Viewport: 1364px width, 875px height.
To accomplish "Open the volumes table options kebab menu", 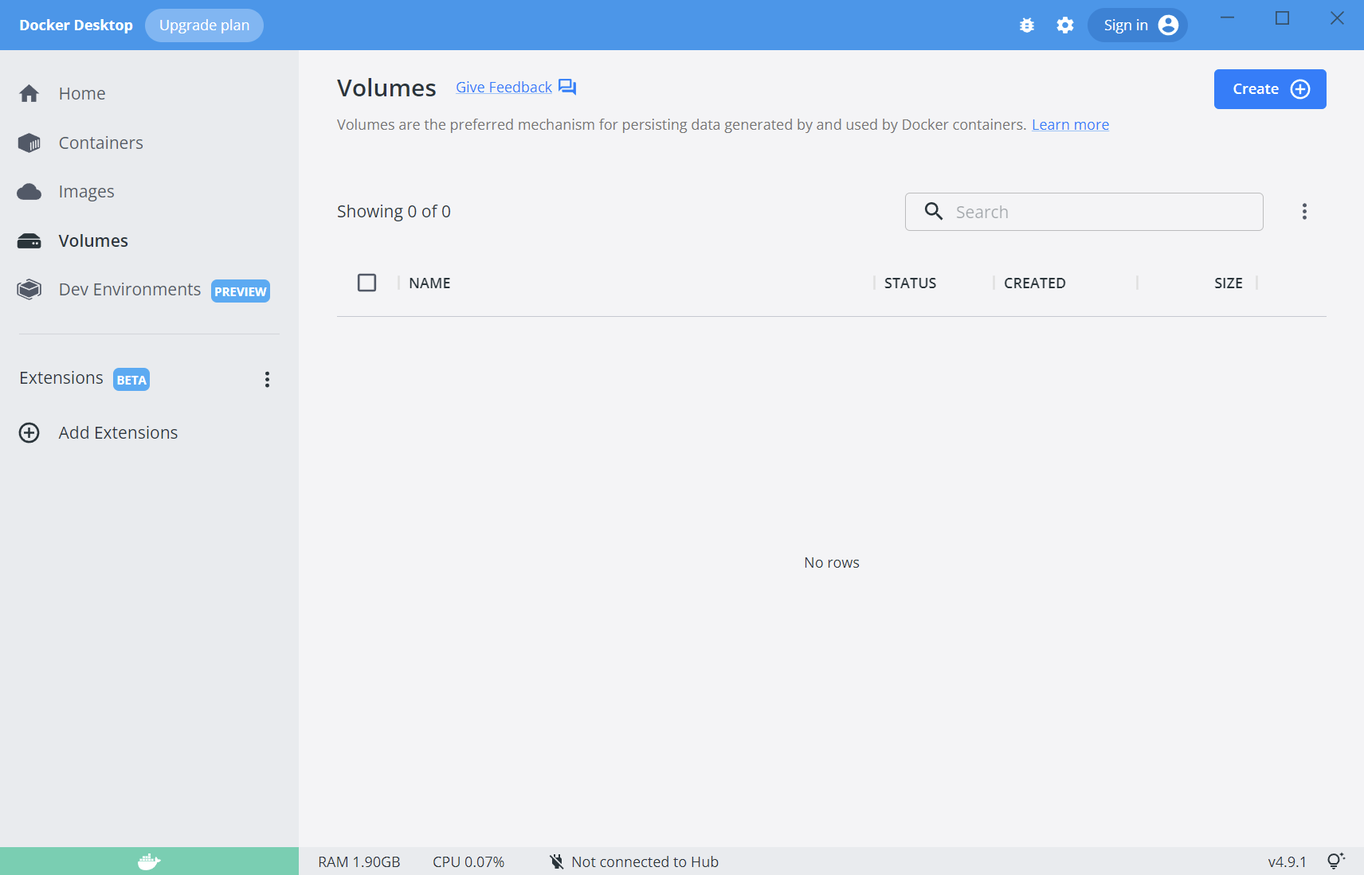I will click(1304, 212).
